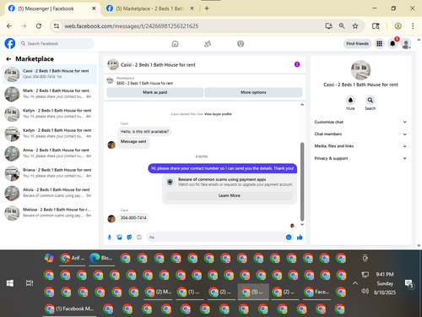The image size is (422, 317).
Task: Switch to the Marketplace 2 Beds tab
Action: [x=150, y=8]
